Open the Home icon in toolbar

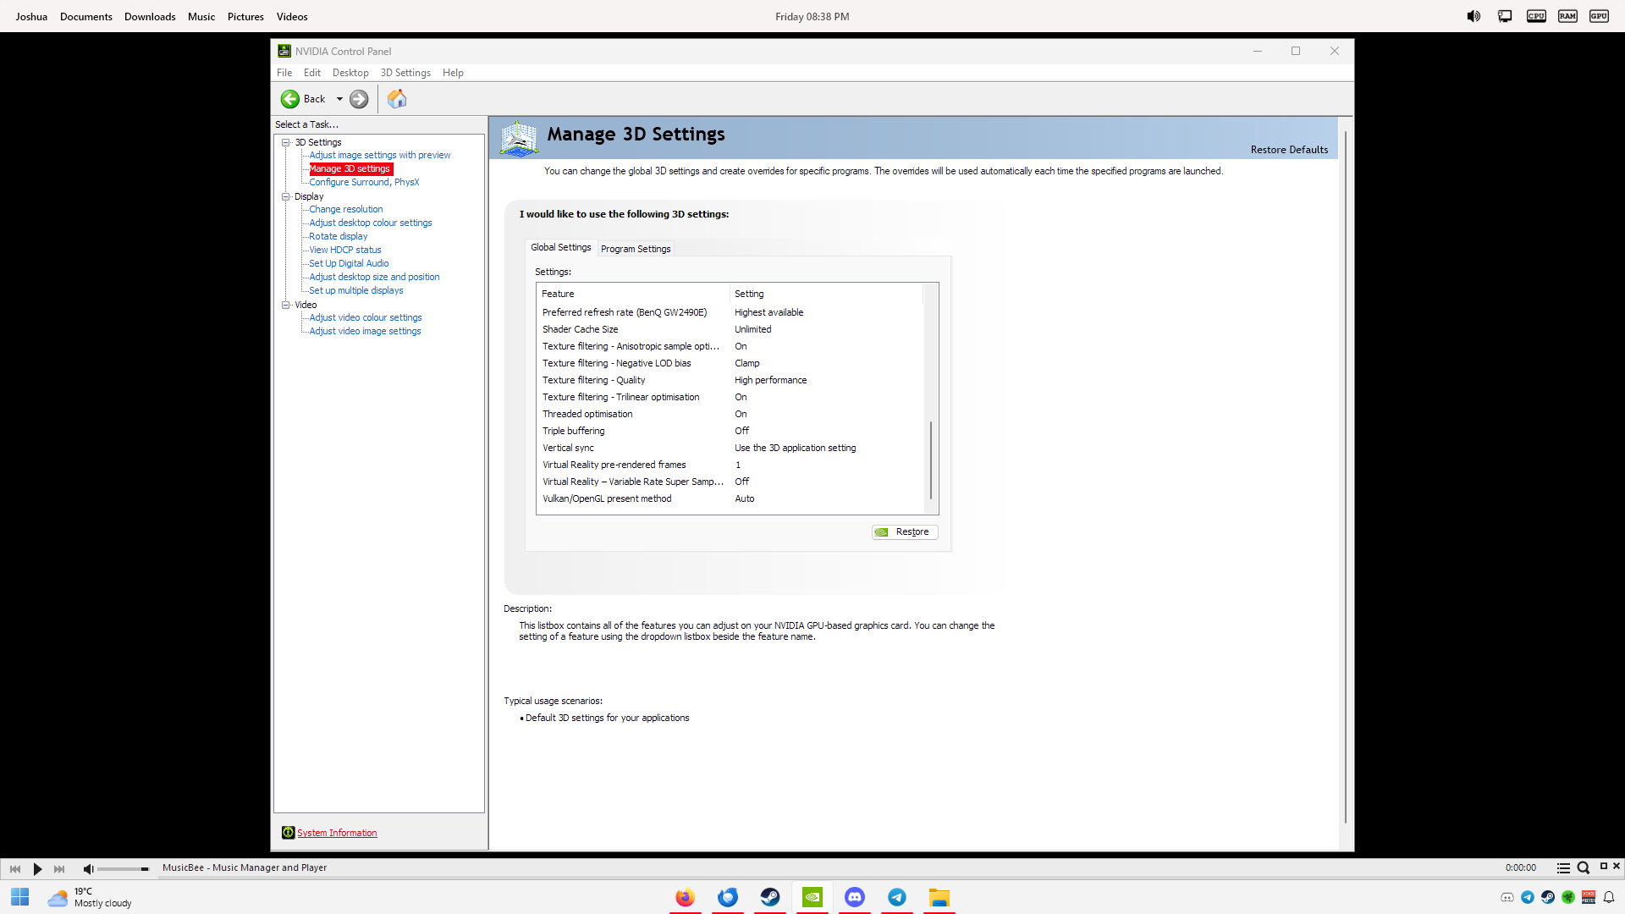point(397,99)
